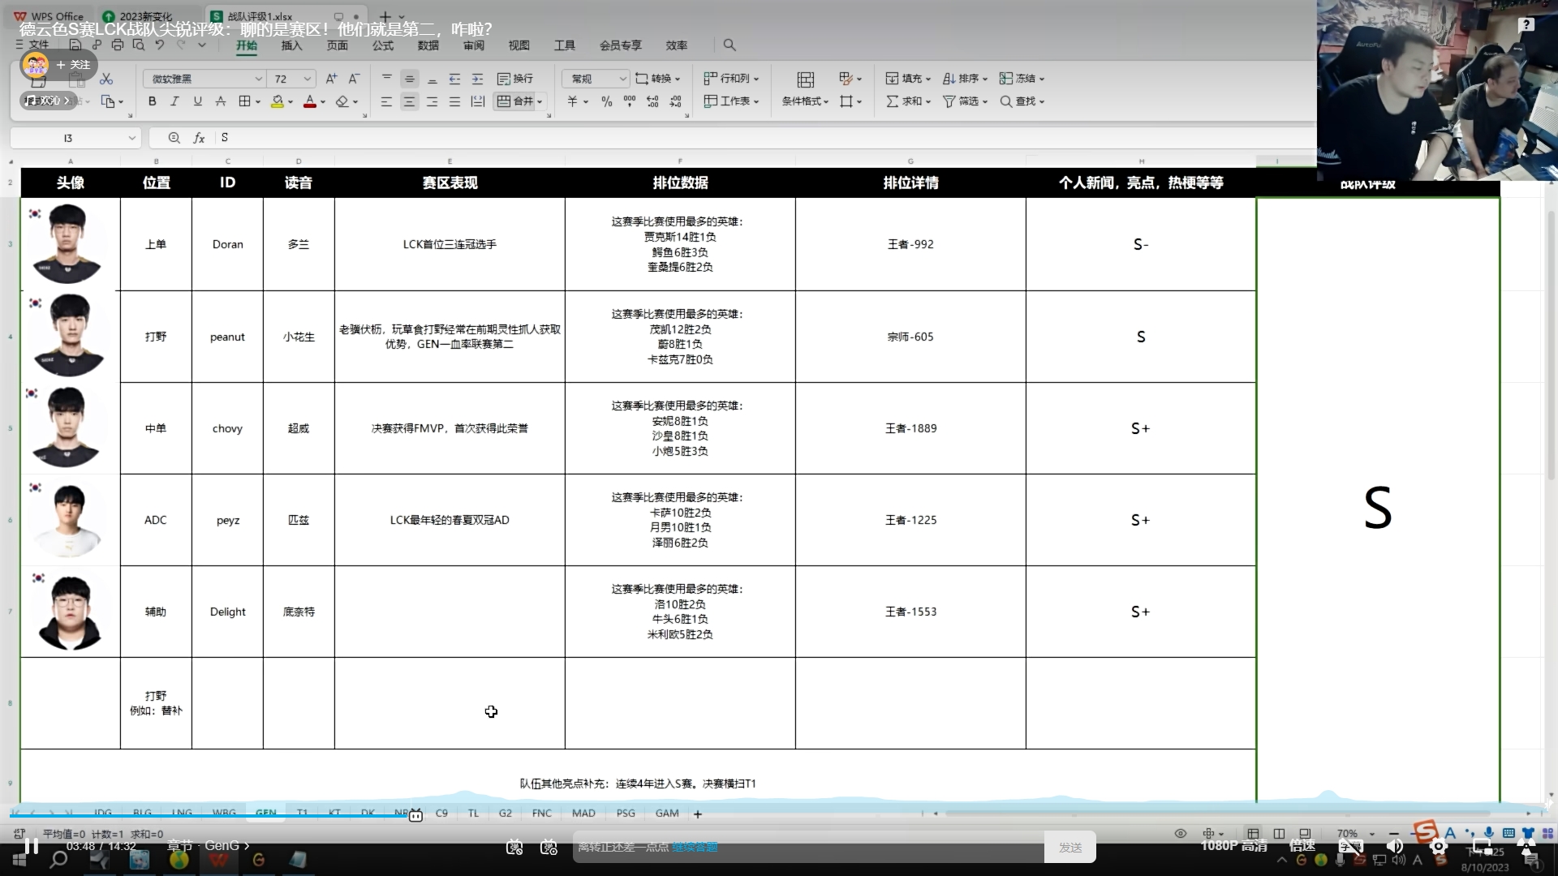Toggle italic formatting
The width and height of the screenshot is (1558, 876).
tap(174, 101)
